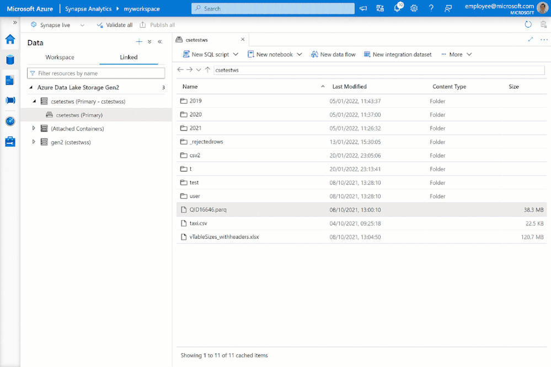Click Publish all button
551x367 pixels.
[x=157, y=25]
